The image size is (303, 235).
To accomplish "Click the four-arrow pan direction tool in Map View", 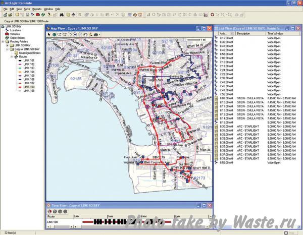I will [x=75, y=34].
